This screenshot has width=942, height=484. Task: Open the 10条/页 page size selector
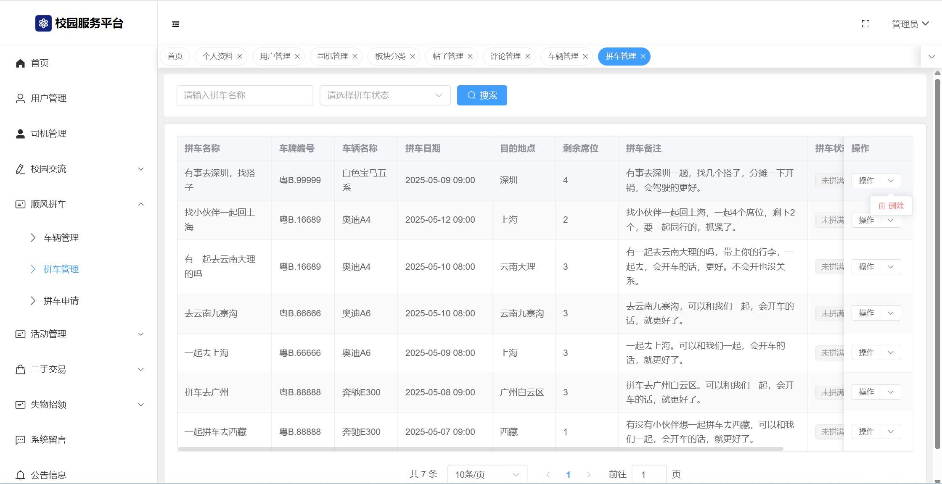[x=487, y=474]
